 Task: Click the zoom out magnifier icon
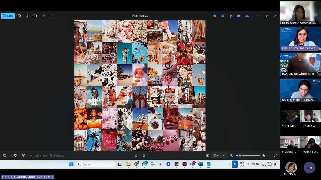231,155
